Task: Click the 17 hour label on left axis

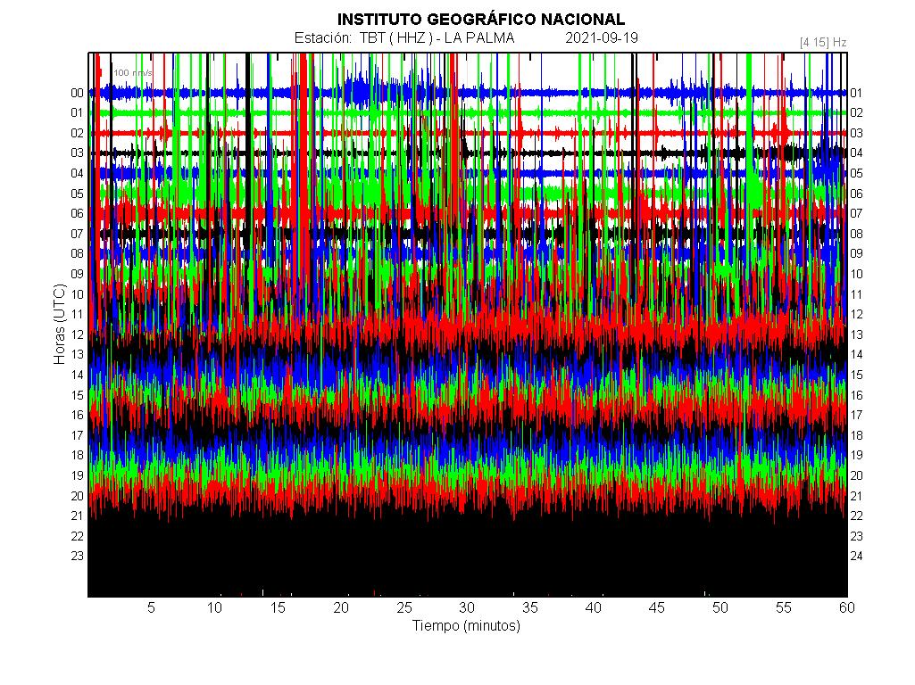Action: [x=77, y=435]
